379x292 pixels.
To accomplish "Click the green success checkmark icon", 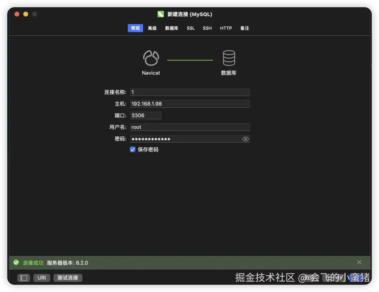I will click(16, 263).
